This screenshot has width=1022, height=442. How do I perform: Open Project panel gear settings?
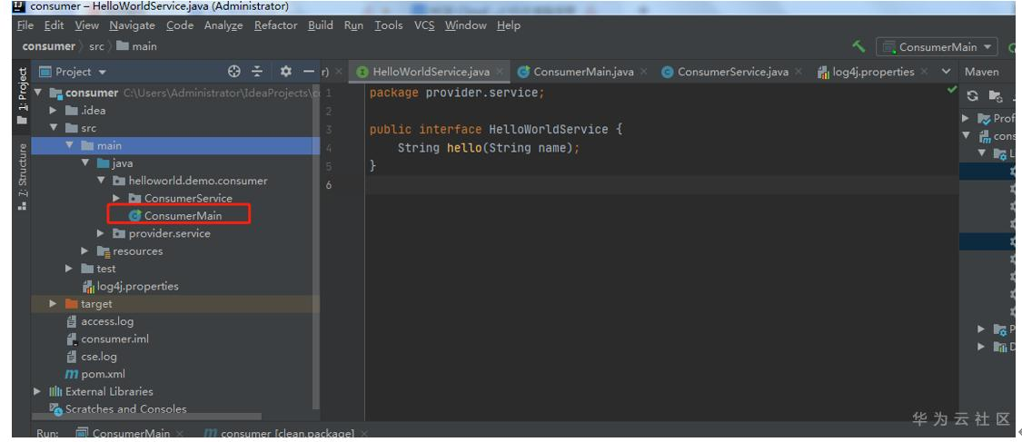(x=285, y=72)
